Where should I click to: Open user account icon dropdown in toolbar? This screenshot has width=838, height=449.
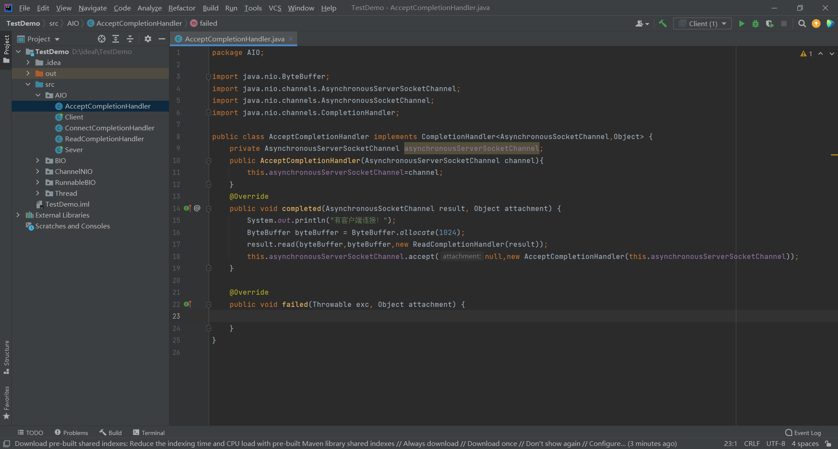coord(642,24)
